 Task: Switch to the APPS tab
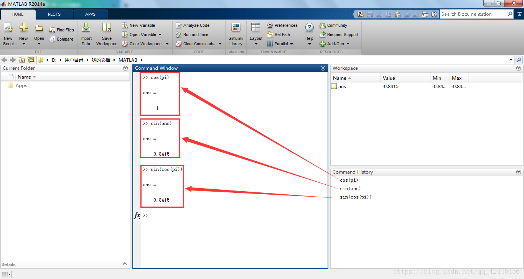[x=91, y=14]
